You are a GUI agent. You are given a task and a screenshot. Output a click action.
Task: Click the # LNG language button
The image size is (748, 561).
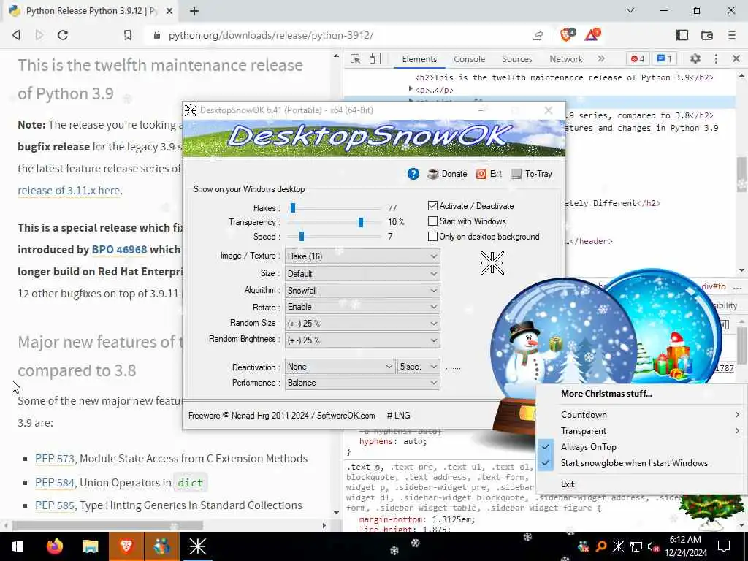pos(398,416)
